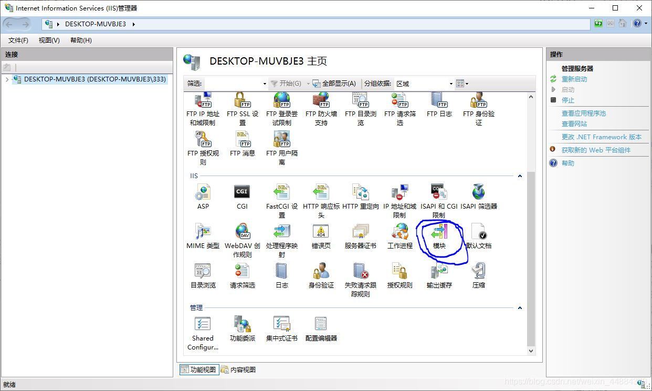Open Shared Configuration feature
The image size is (652, 391).
(203, 333)
